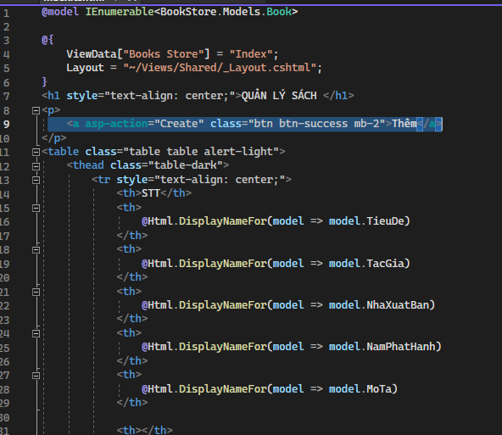Screen dimensions: 502x435
Task: Click the STT header cell text
Action: point(151,193)
